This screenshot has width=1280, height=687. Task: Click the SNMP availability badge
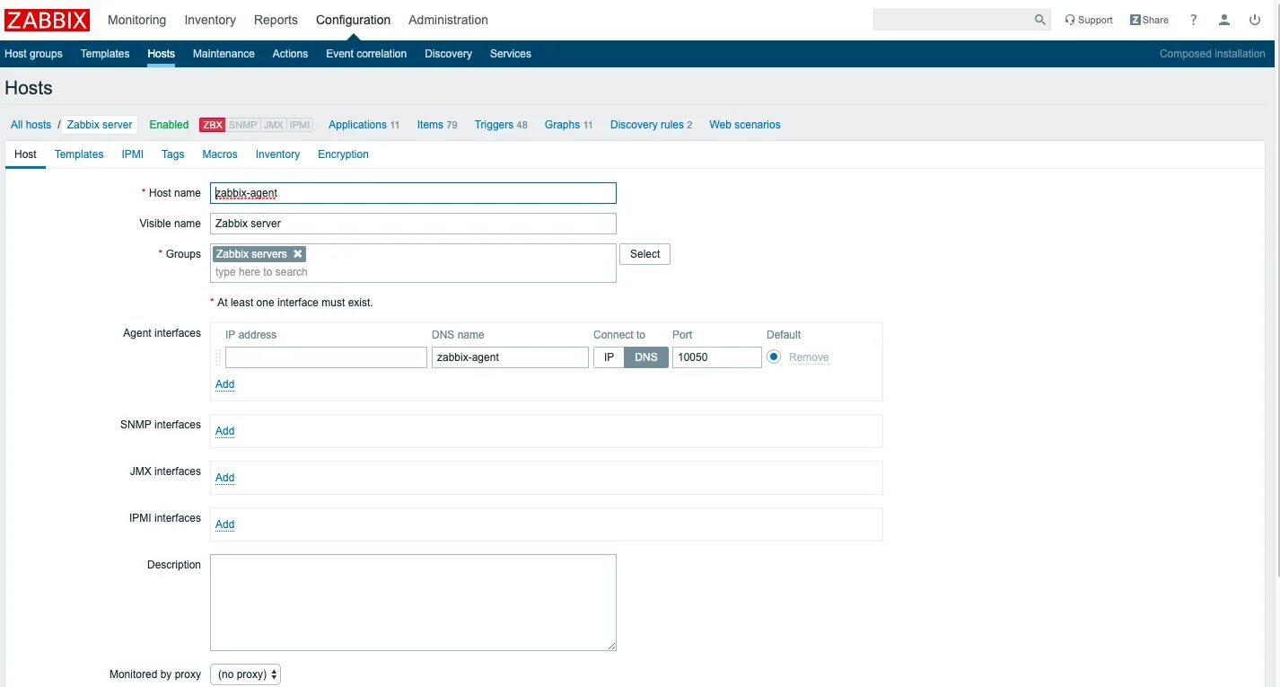(242, 125)
